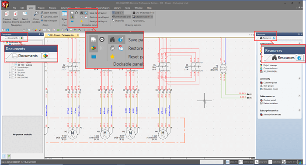Open Content portal link
The image size is (306, 165).
[x=268, y=100]
